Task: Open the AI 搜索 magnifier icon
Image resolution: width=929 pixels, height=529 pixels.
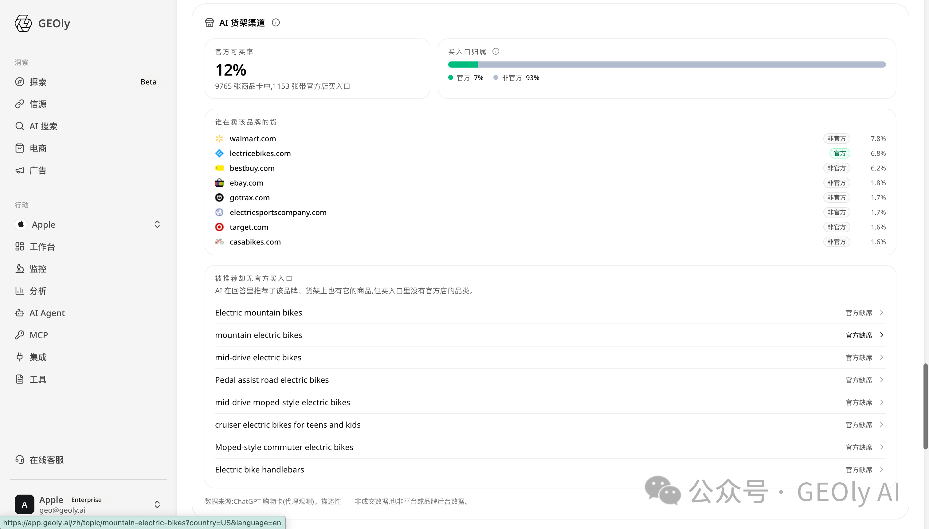Action: pos(20,126)
